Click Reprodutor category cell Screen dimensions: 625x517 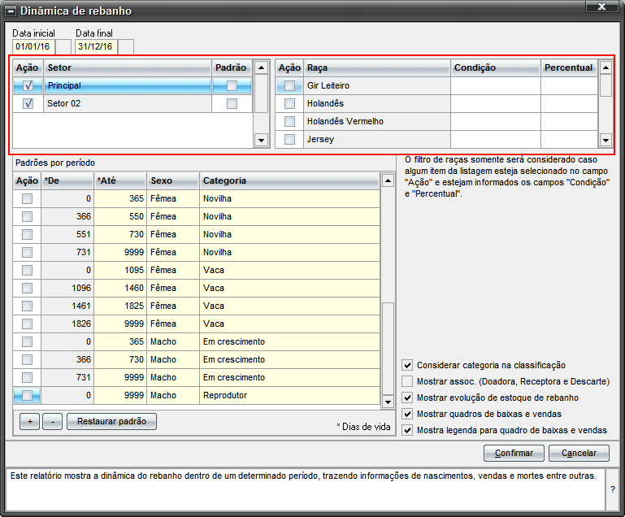[x=289, y=395]
